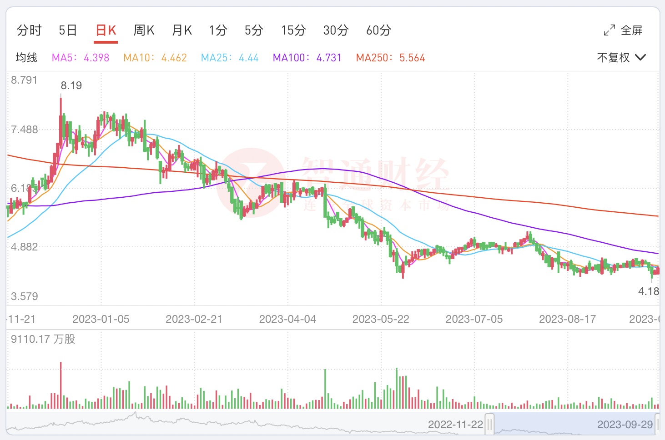Click the fullscreen expand arrows icon
This screenshot has width=665, height=440.
(609, 30)
